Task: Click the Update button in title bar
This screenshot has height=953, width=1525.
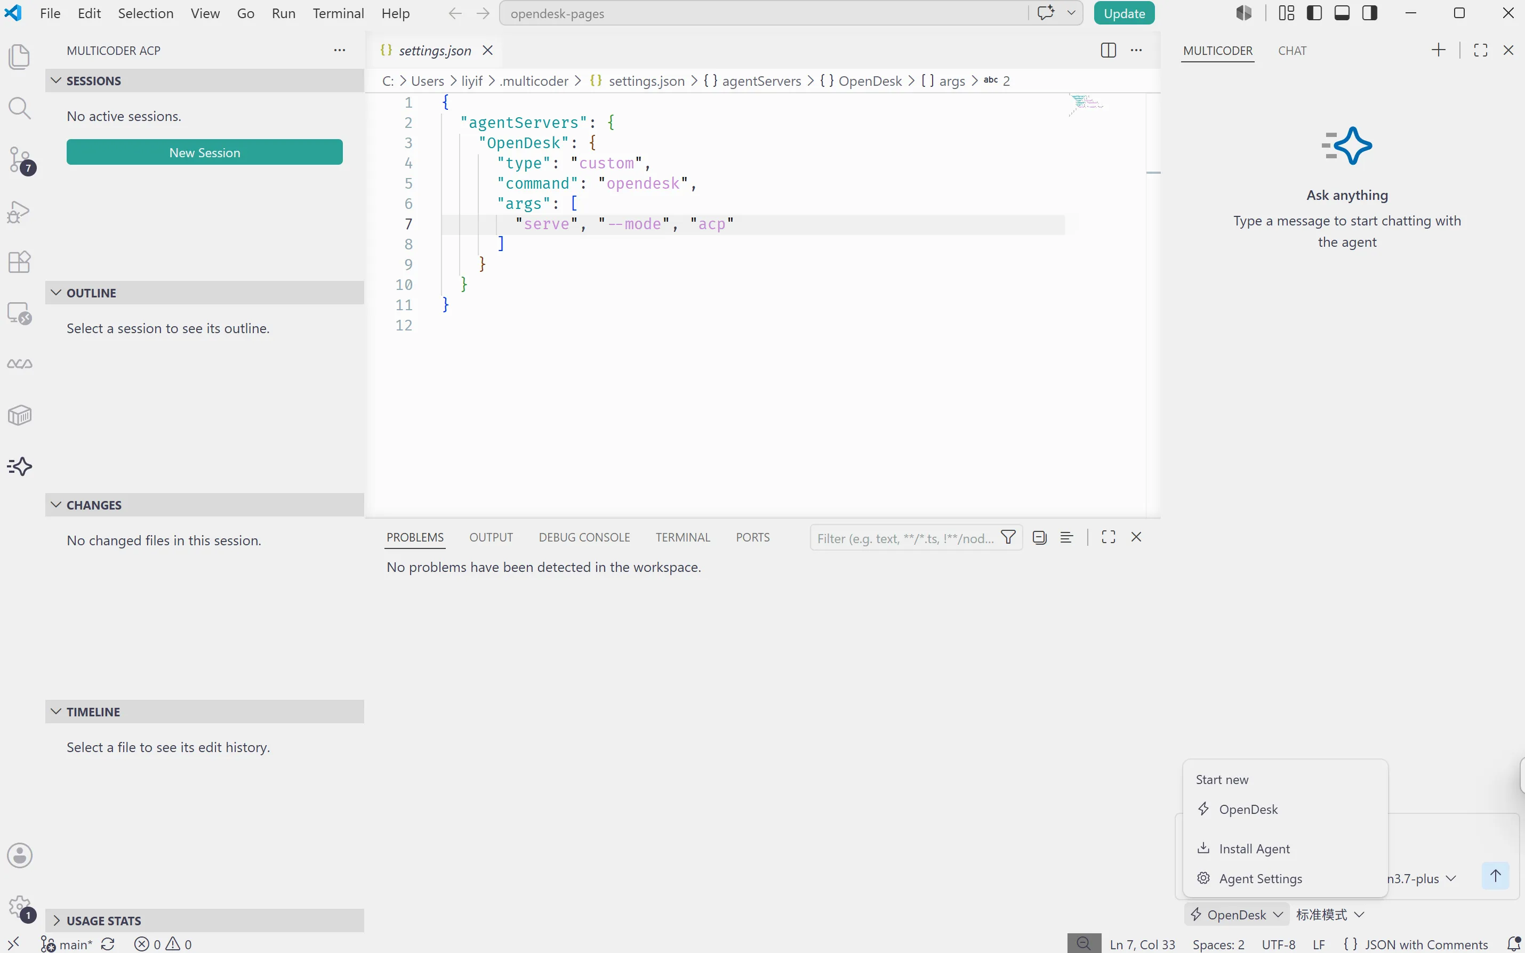Action: point(1124,13)
